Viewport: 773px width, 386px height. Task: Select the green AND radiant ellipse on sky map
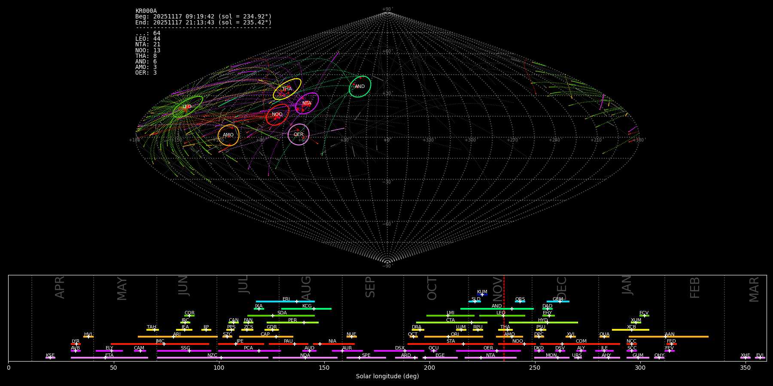click(x=360, y=87)
